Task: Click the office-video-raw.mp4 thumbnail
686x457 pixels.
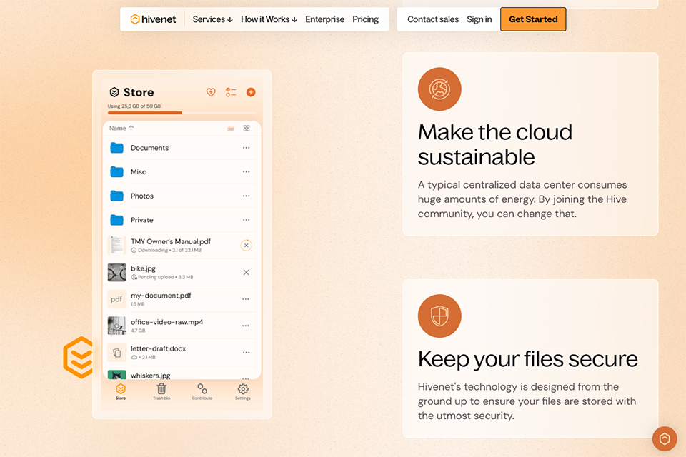Action: 116,326
